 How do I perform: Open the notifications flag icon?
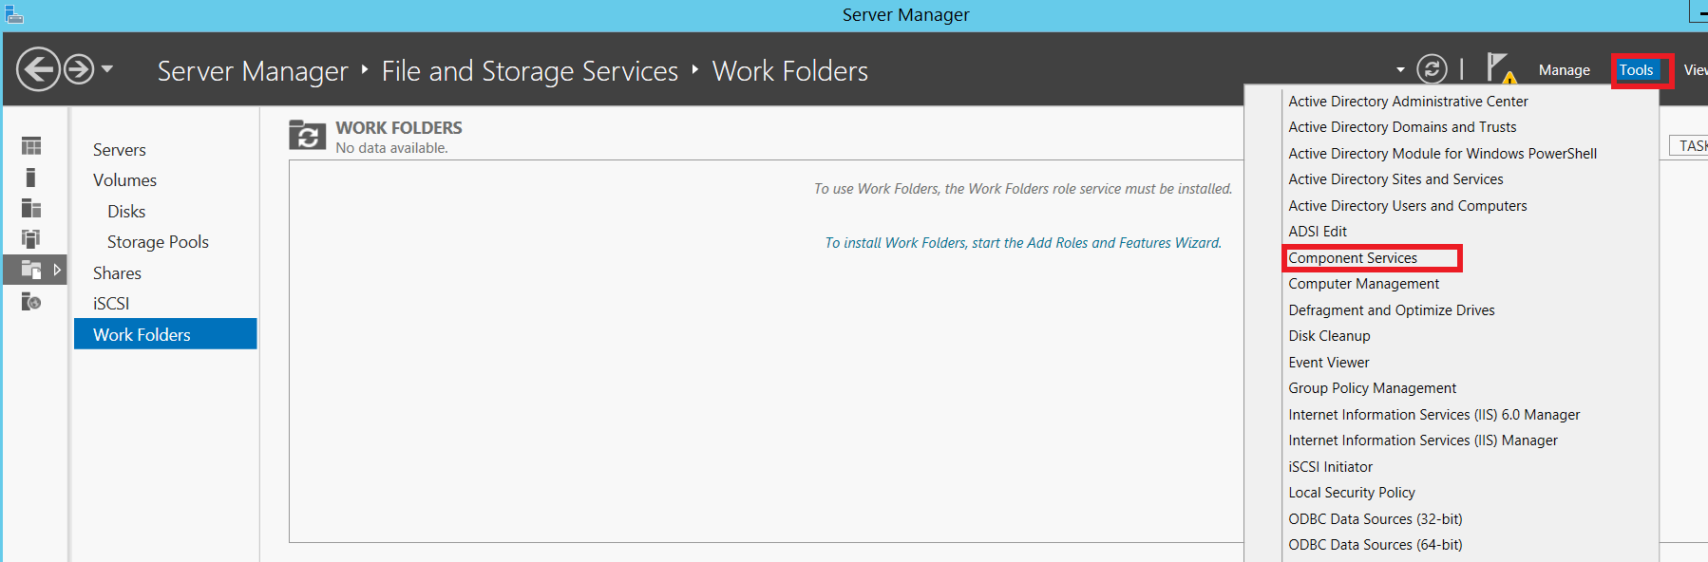(x=1501, y=69)
